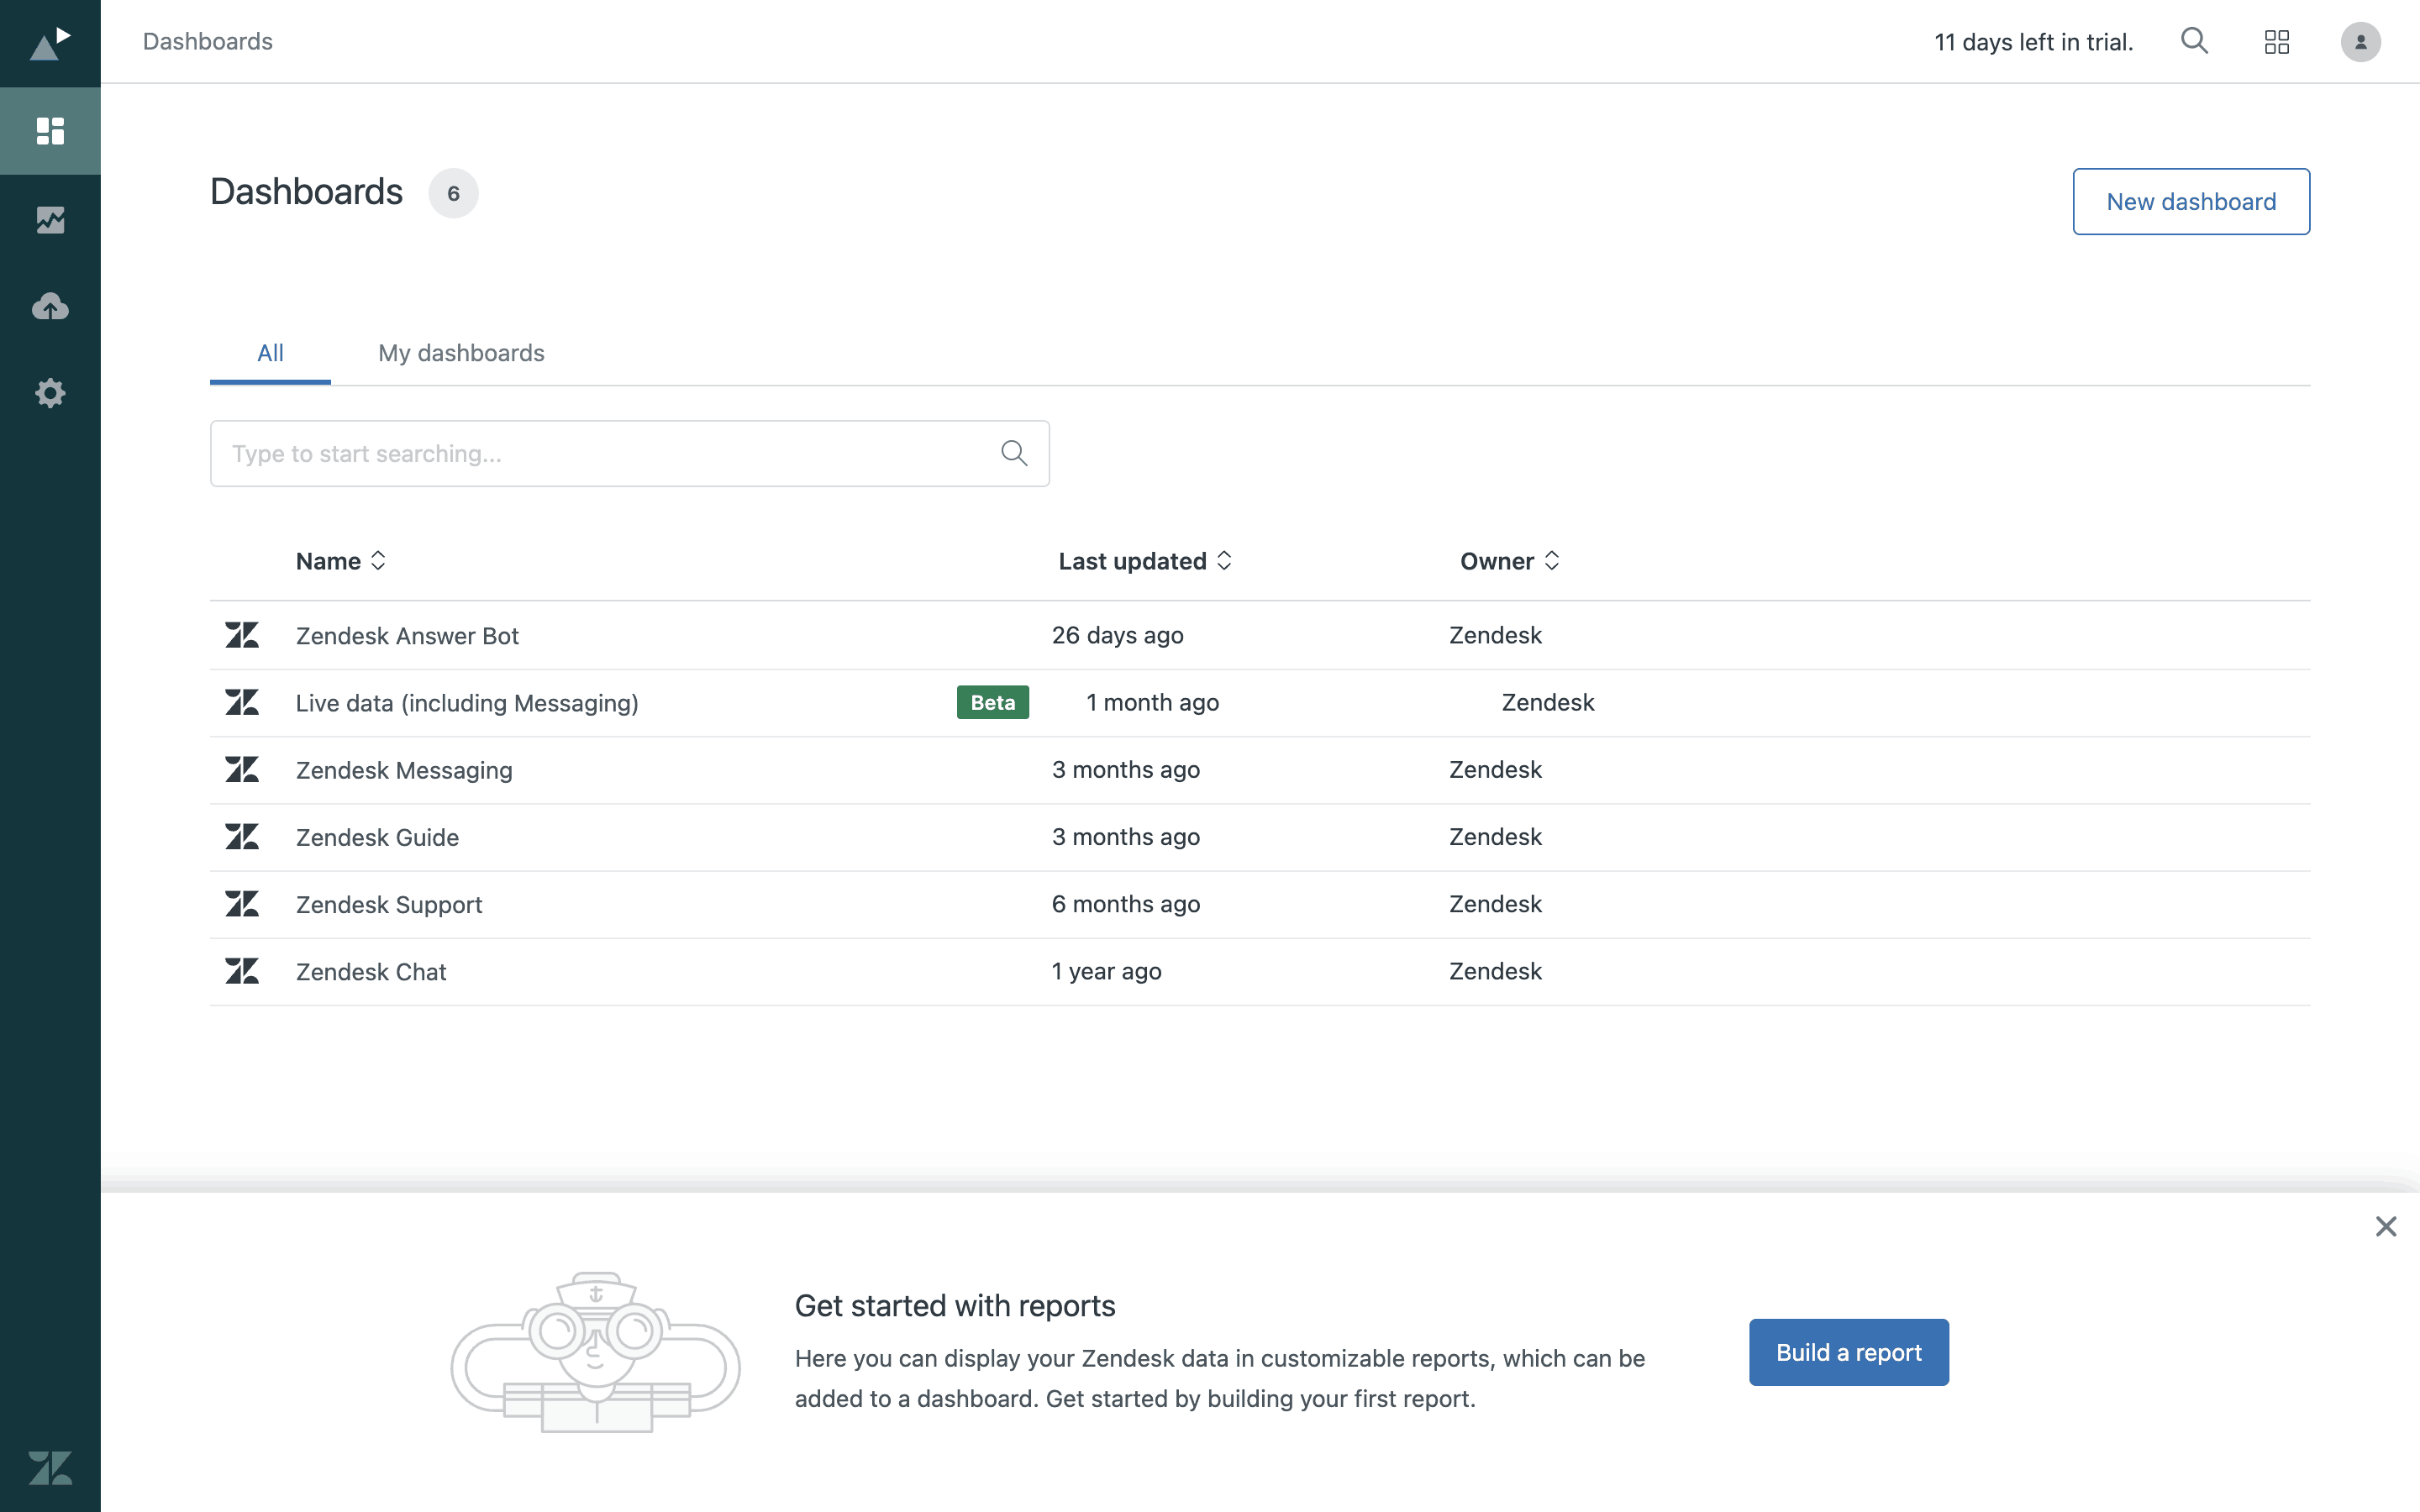The width and height of the screenshot is (2420, 1512).
Task: Open the Zendesk Chat dashboard
Action: pyautogui.click(x=371, y=971)
